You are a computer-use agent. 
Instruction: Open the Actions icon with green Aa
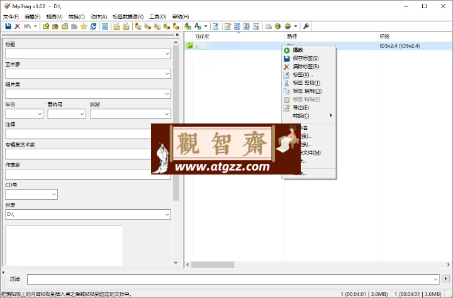187,26
